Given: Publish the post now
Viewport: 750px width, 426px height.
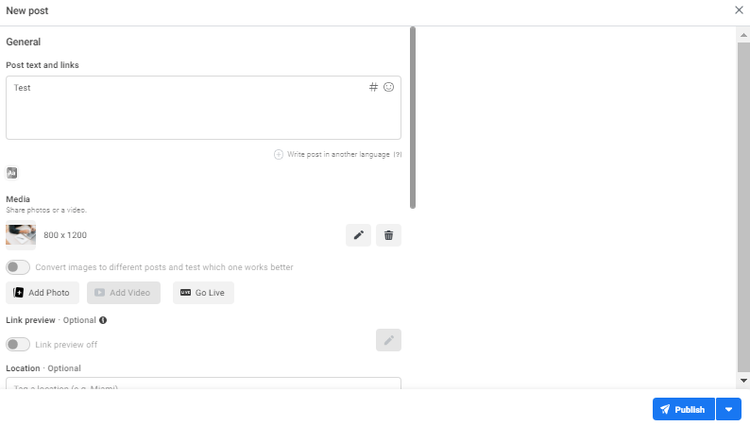Looking at the screenshot, I should coord(684,409).
